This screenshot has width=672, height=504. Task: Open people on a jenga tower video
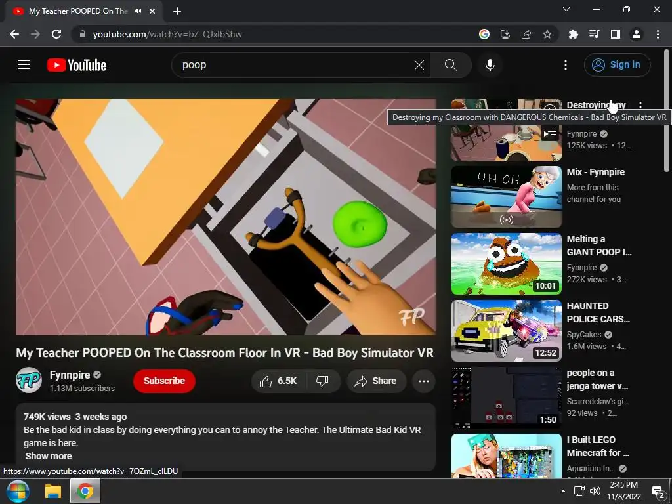pos(506,397)
